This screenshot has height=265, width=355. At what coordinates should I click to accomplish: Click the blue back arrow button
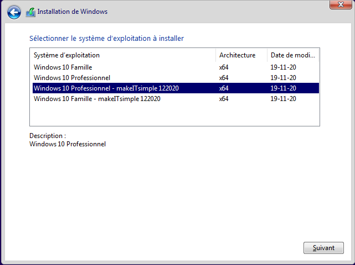pyautogui.click(x=14, y=12)
